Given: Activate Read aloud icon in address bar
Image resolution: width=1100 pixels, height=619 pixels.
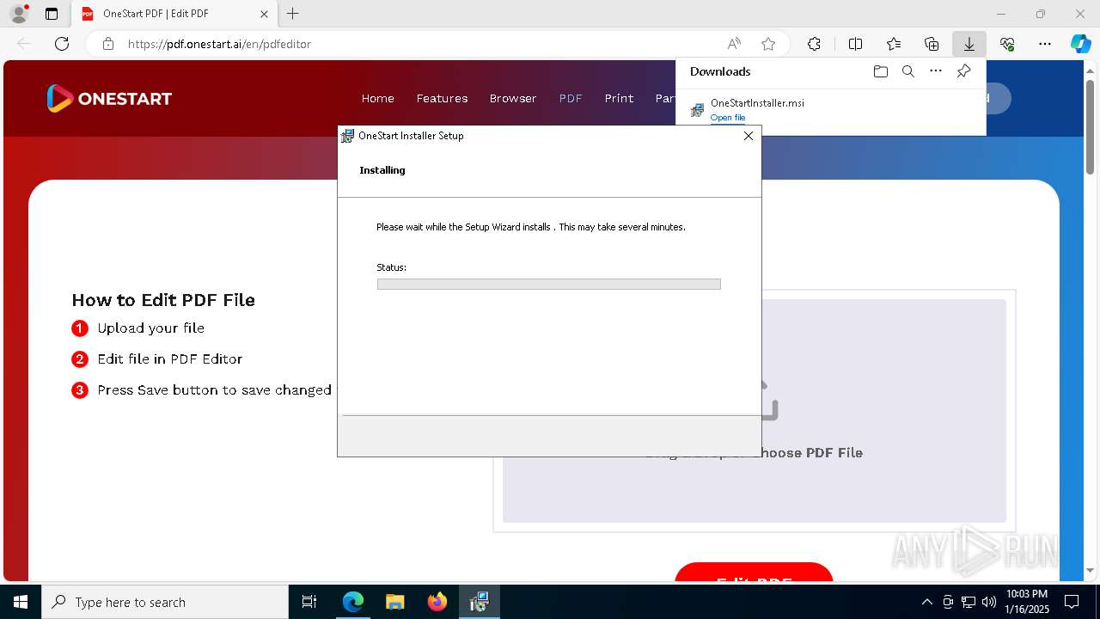Looking at the screenshot, I should point(734,44).
